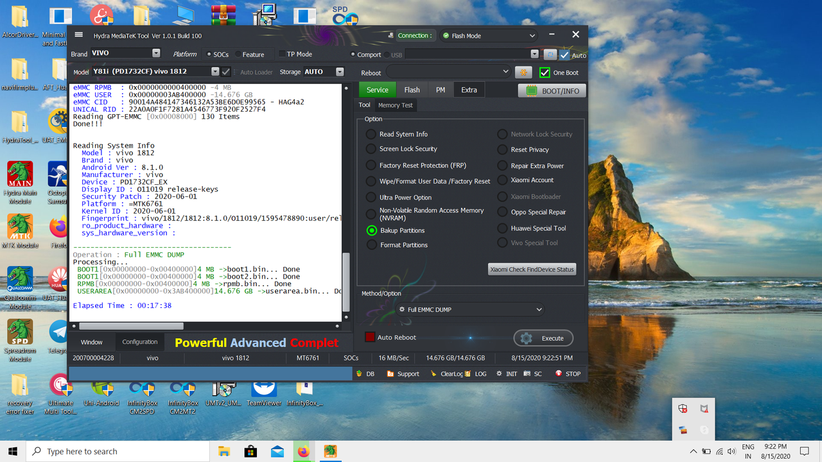The height and width of the screenshot is (462, 822).
Task: Click the INIT gear icon
Action: coord(499,373)
